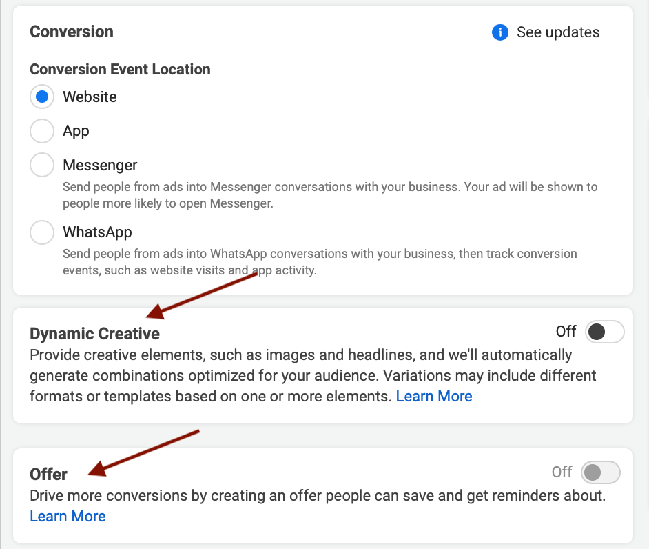Pick the WhatsApp radio button
Screen dimensions: 649x549
[x=42, y=232]
